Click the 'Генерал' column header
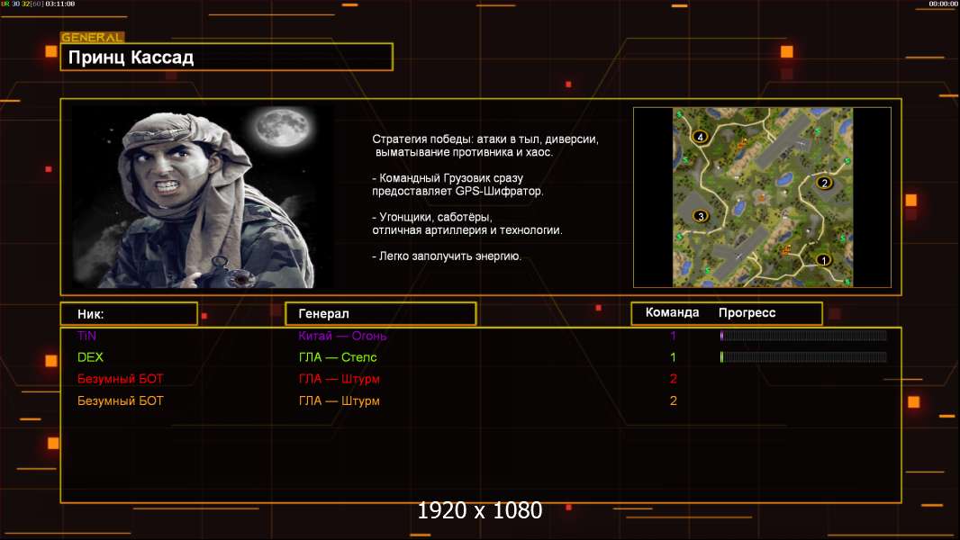 coord(323,314)
